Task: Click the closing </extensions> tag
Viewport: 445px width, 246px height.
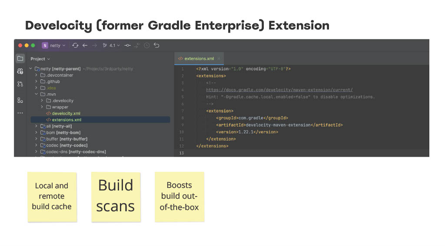Action: pyautogui.click(x=212, y=146)
